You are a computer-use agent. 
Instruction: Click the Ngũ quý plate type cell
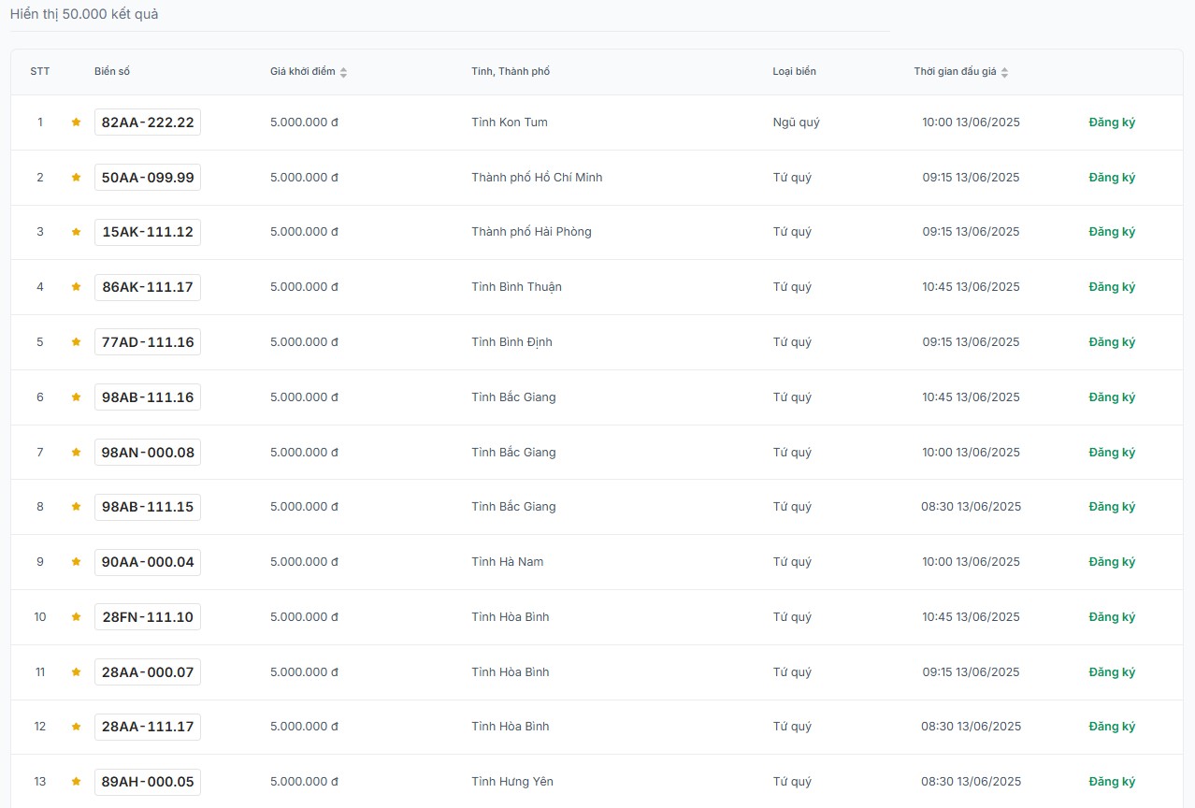coord(796,123)
